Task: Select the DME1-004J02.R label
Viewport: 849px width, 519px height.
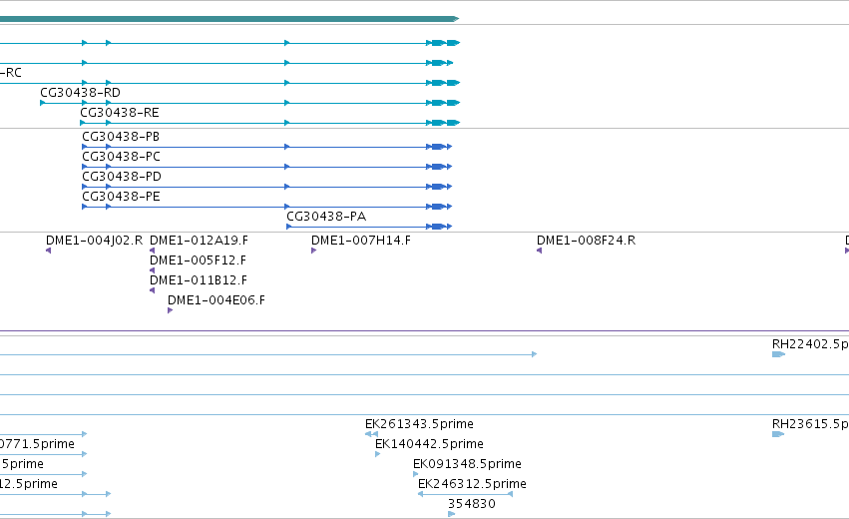Action: click(94, 241)
